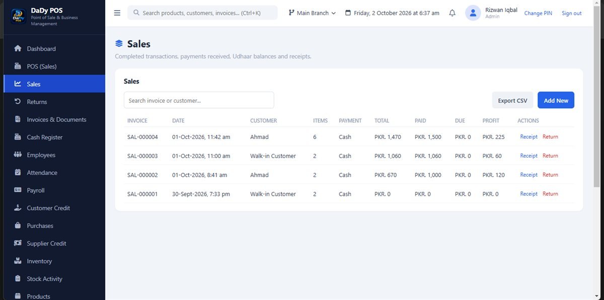Click the layers icon beside Sales heading
The image size is (604, 300).
[119, 44]
